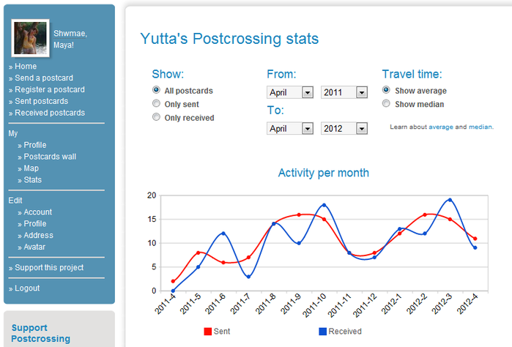This screenshot has width=512, height=347.
Task: Open Send a postcard
Action: [x=44, y=78]
